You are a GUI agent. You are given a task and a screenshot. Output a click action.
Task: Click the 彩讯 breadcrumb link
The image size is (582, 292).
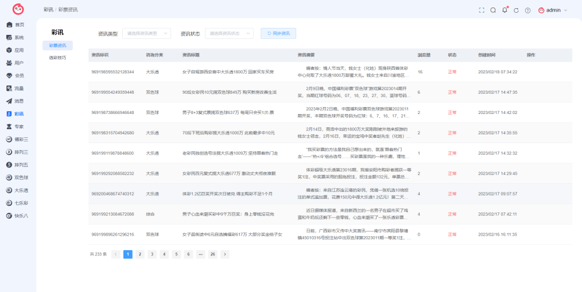point(48,10)
